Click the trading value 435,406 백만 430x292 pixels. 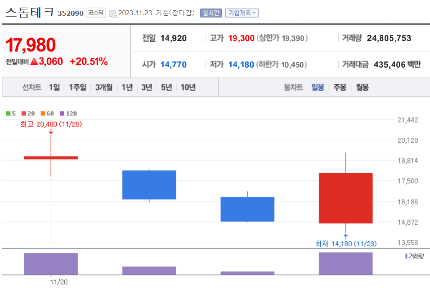[x=397, y=65]
